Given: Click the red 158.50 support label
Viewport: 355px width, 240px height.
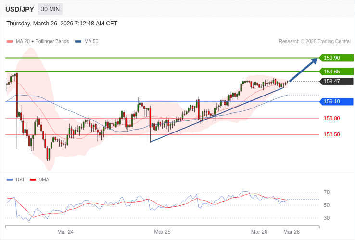Looking at the screenshot, I should 332,134.
